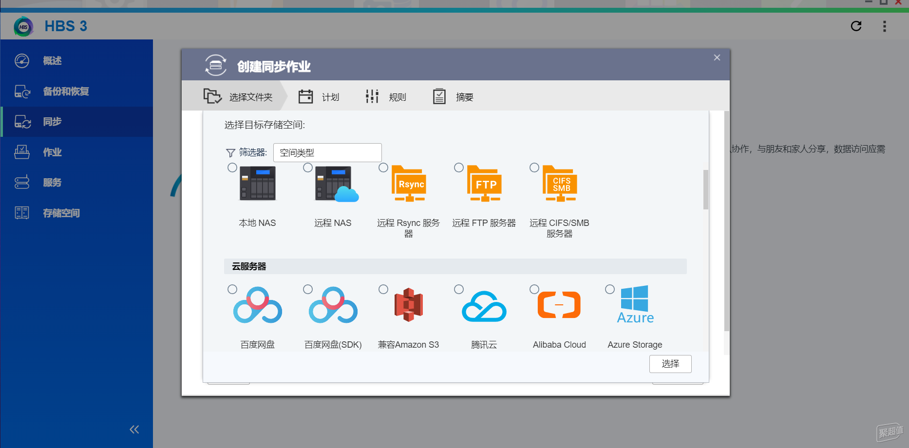Click the 本地 NAS device icon
Image resolution: width=909 pixels, height=448 pixels.
258,184
